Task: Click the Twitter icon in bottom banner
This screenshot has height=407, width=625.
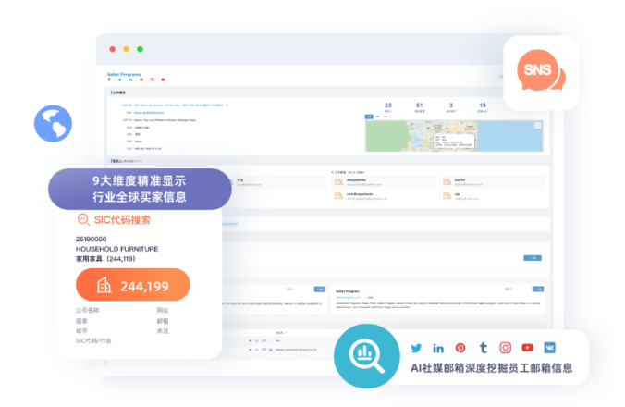Action: tap(416, 348)
